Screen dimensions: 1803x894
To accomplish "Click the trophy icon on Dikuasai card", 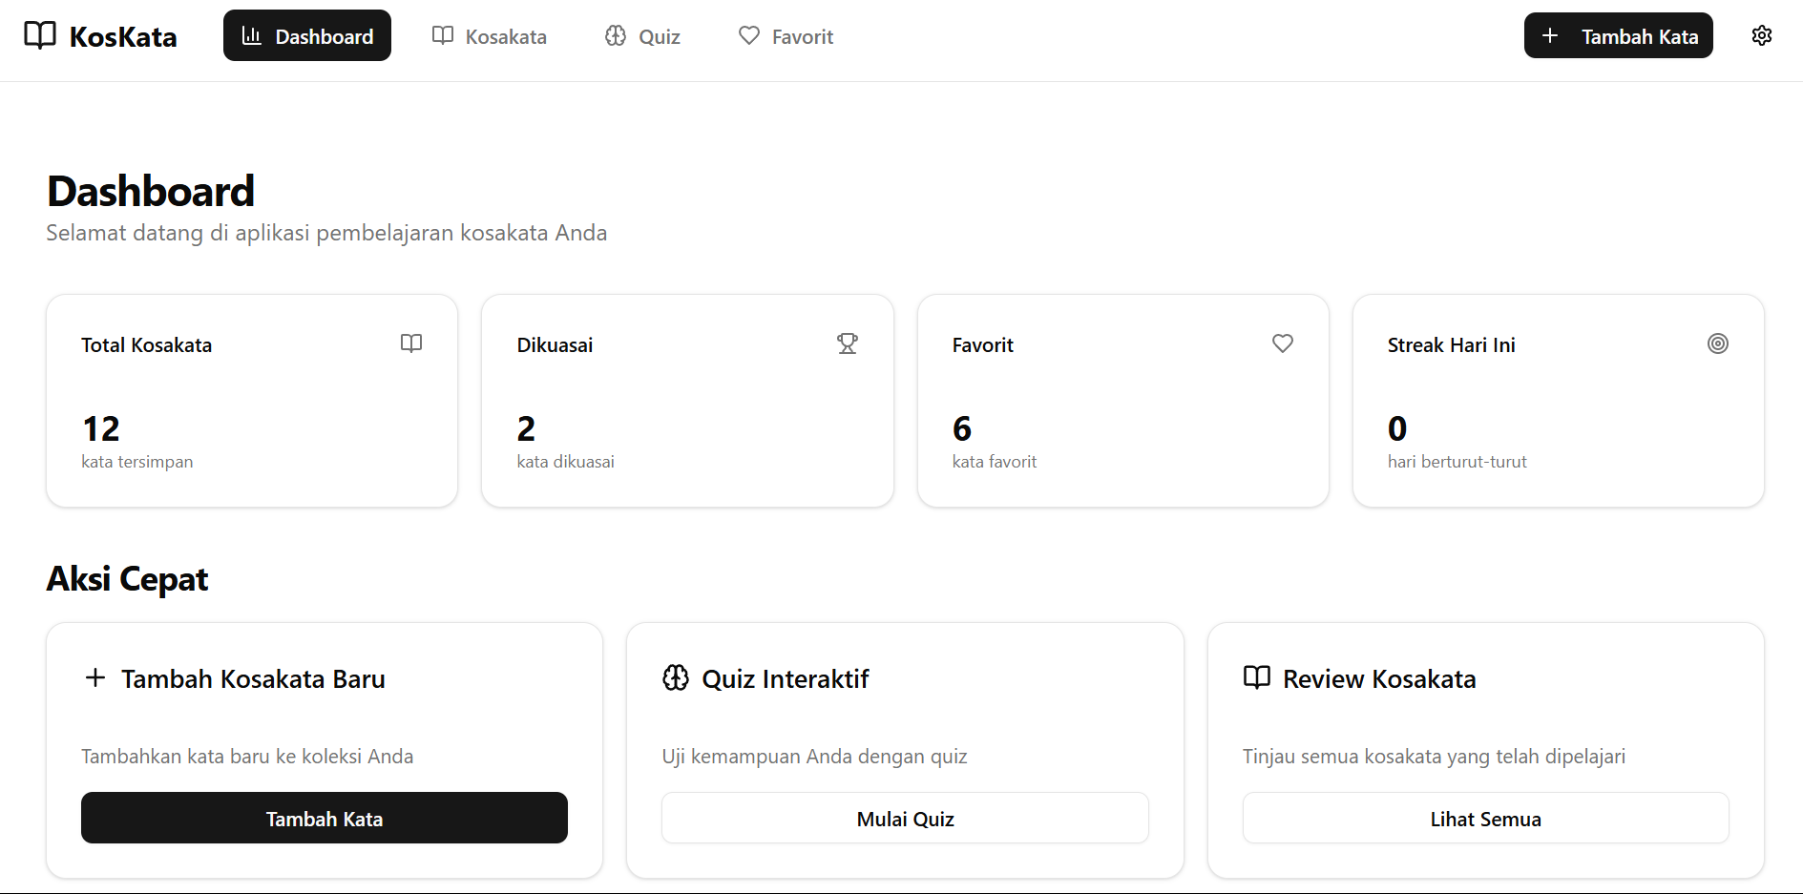I will point(847,343).
